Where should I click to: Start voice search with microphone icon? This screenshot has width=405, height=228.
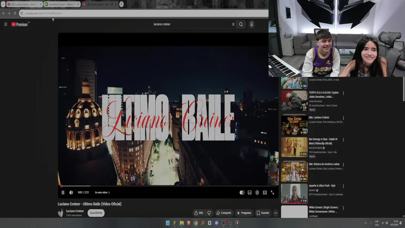pos(252,24)
